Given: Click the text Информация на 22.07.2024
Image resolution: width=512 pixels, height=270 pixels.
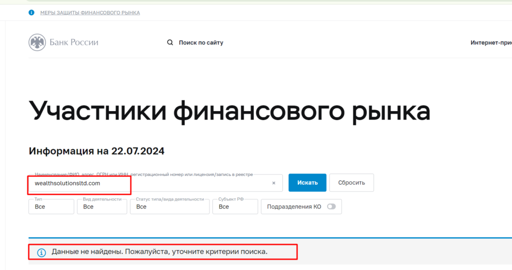Looking at the screenshot, I should pyautogui.click(x=96, y=151).
